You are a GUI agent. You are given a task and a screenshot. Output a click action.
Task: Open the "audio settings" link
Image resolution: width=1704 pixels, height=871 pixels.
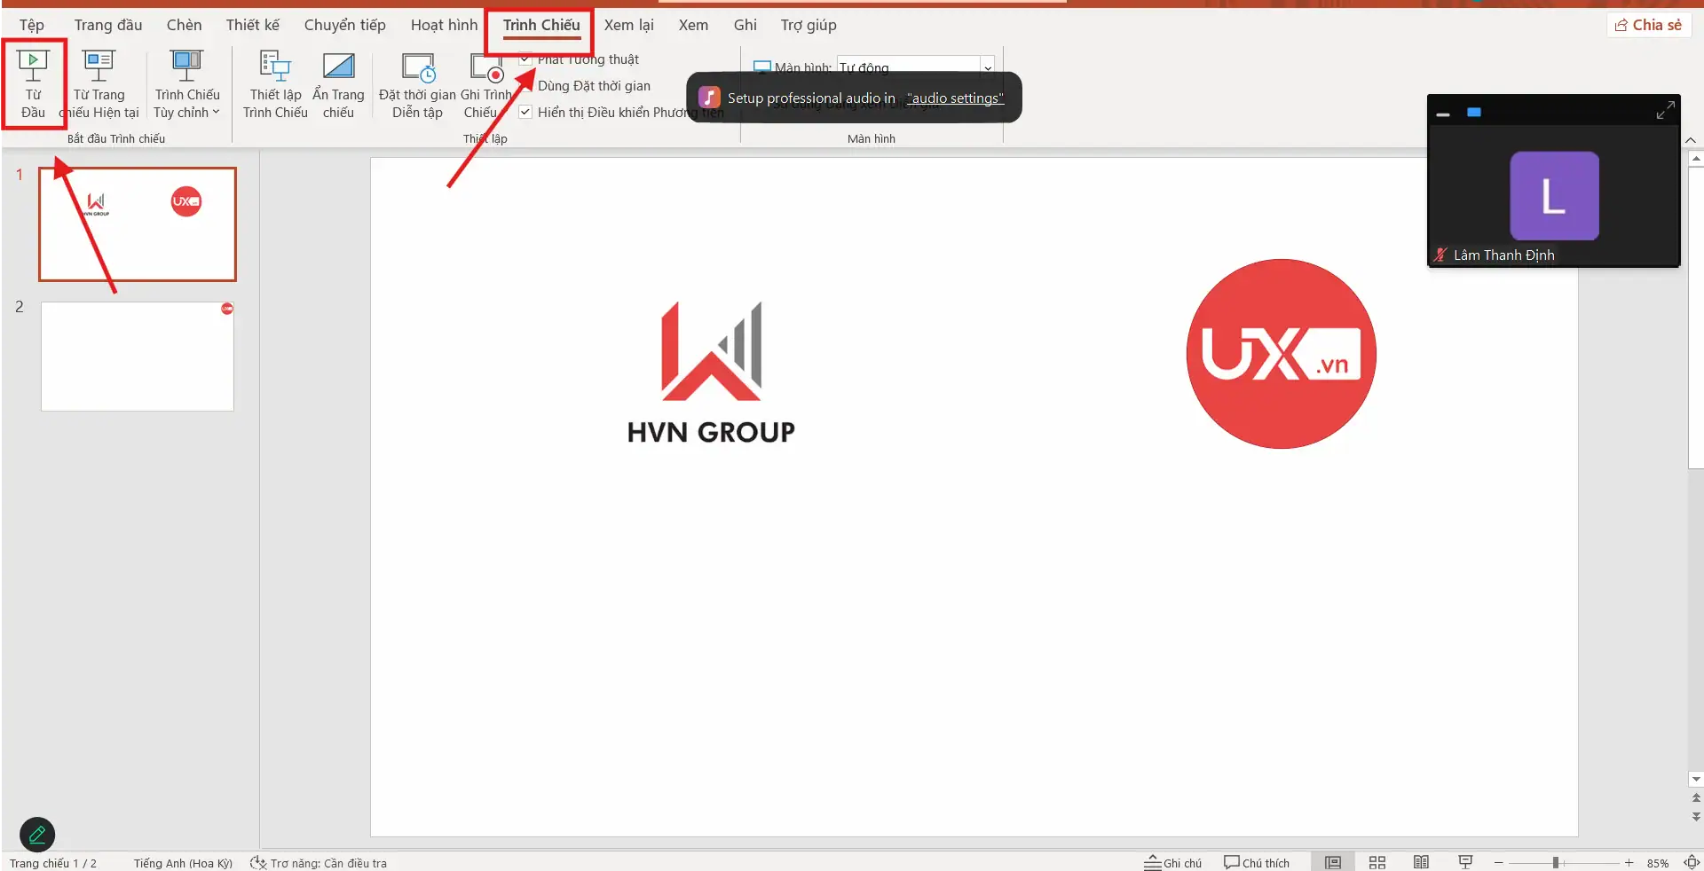(x=955, y=98)
